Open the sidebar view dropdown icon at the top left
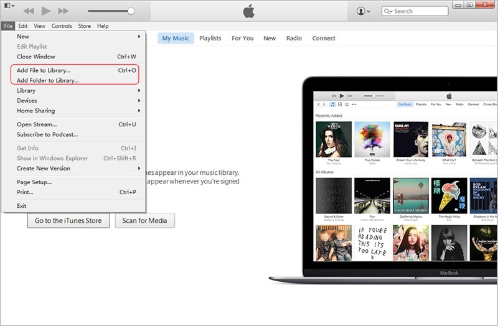Screen dimensions: 498x326 [9, 6]
